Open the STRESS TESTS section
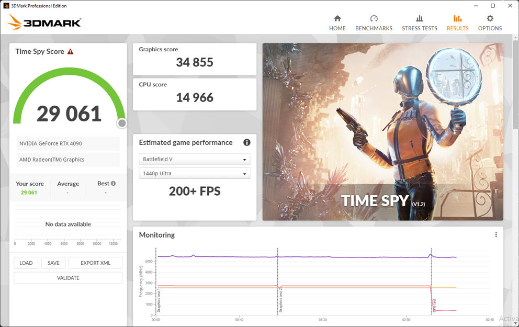519x327 pixels. click(x=420, y=23)
